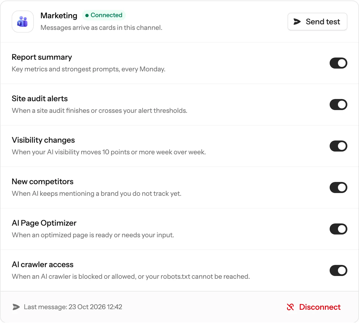Turn off the Report summary toggle
The height and width of the screenshot is (323, 359).
point(339,63)
